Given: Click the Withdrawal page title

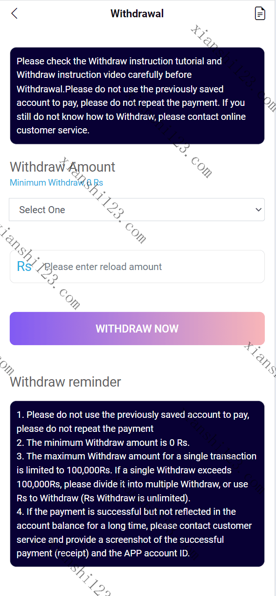Looking at the screenshot, I should [x=137, y=14].
